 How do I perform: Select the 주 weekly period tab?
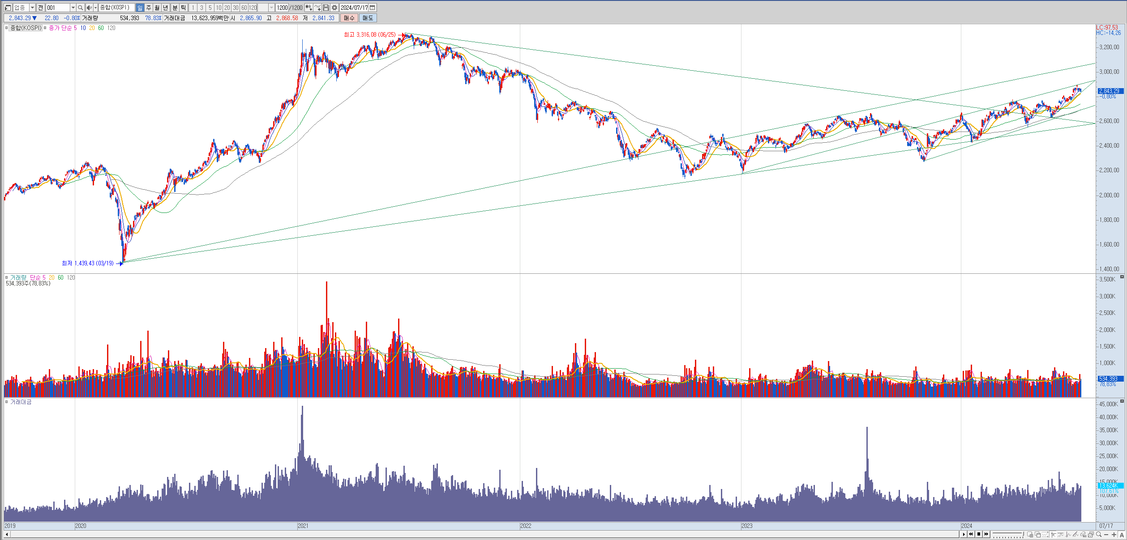(149, 8)
